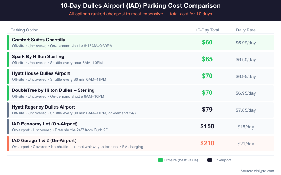Click the orange bar beside IAD Garage
The height and width of the screenshot is (175, 281).
pos(8,143)
